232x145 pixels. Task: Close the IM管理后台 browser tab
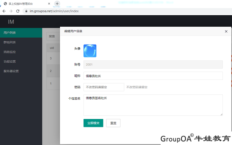(x=49, y=4)
